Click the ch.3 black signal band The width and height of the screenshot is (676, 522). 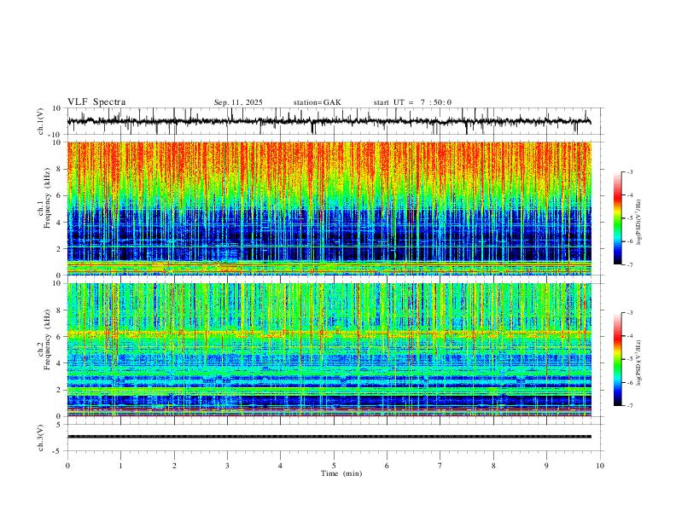(329, 437)
